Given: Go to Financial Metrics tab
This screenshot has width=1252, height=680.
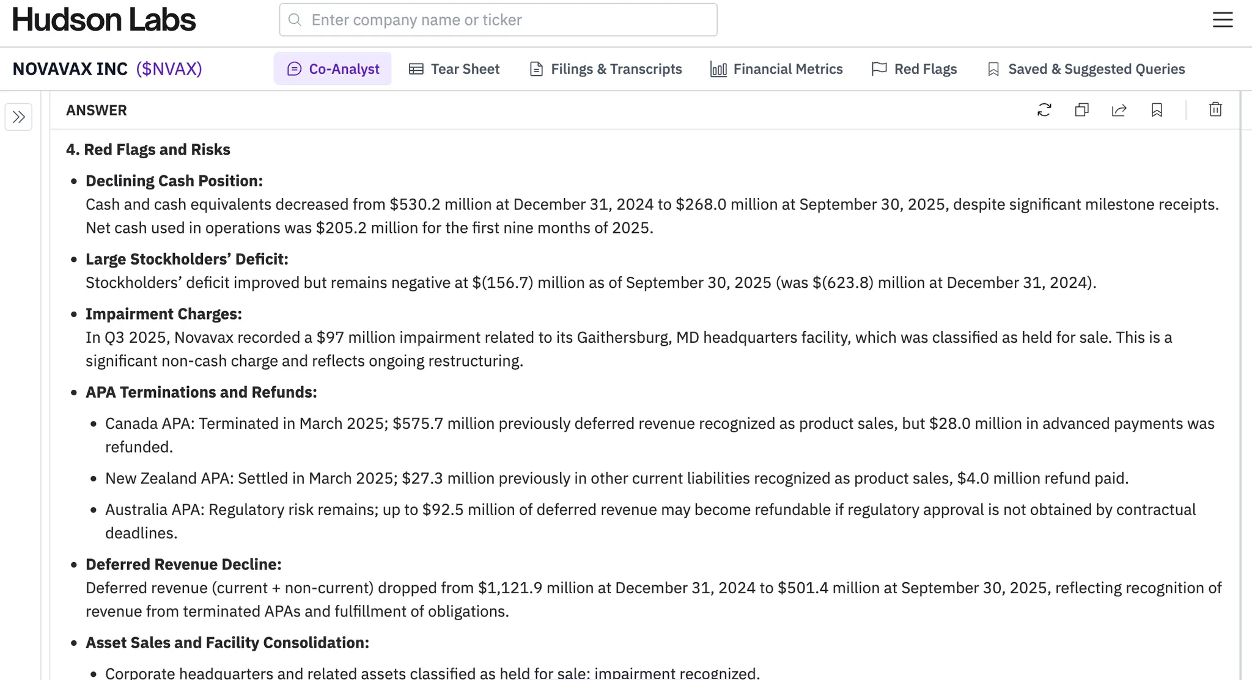Looking at the screenshot, I should coord(776,69).
